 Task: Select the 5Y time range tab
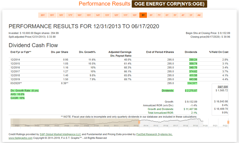pos(175,15)
